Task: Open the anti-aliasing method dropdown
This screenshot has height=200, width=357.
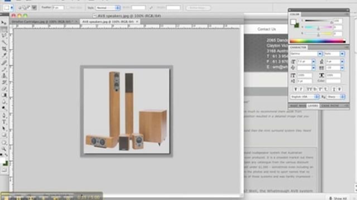Action: pos(336,97)
